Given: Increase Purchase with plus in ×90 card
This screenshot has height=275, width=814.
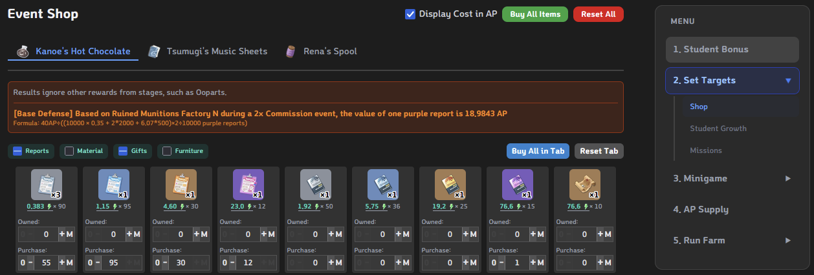Looking at the screenshot, I should tap(62, 263).
